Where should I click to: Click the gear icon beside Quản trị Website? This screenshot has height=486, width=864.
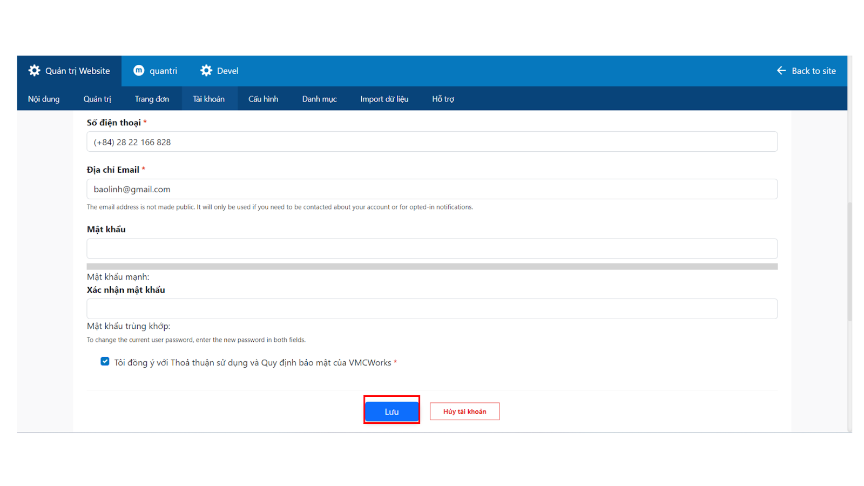pyautogui.click(x=35, y=71)
